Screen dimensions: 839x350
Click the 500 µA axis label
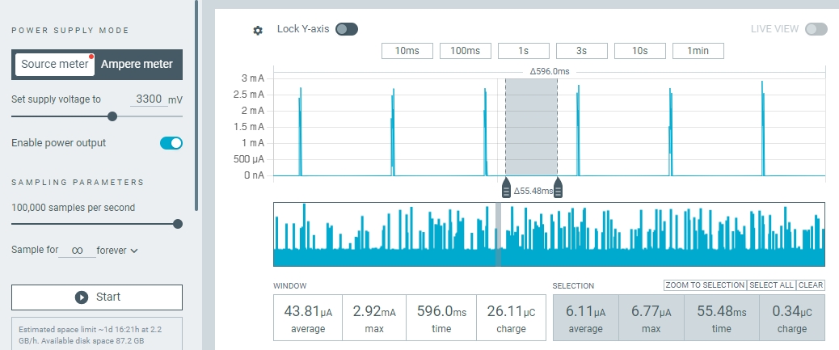249,159
